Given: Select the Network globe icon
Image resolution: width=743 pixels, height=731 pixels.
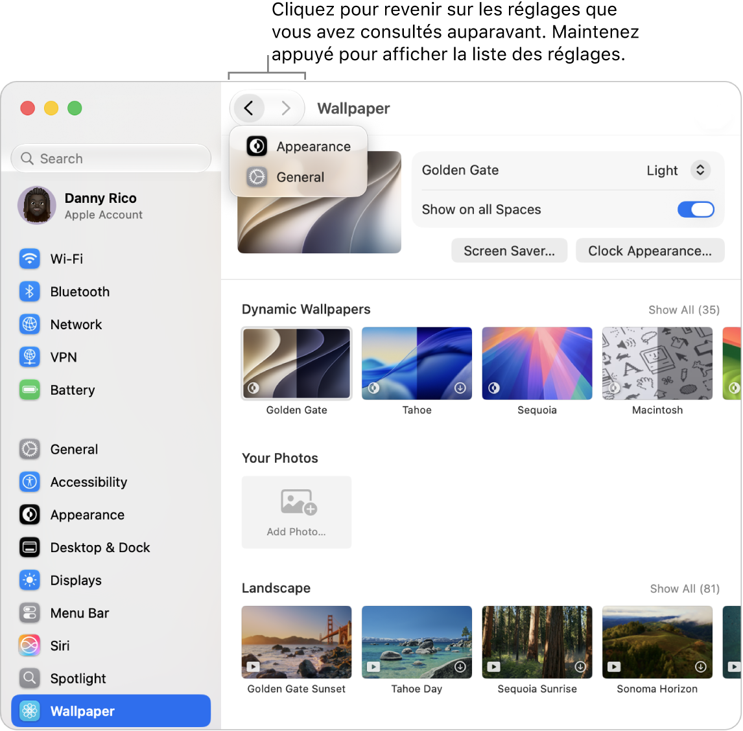Looking at the screenshot, I should (x=29, y=324).
